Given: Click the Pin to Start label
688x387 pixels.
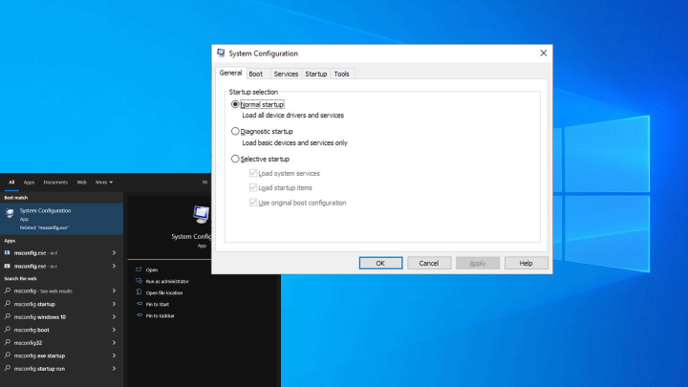Looking at the screenshot, I should click(158, 304).
